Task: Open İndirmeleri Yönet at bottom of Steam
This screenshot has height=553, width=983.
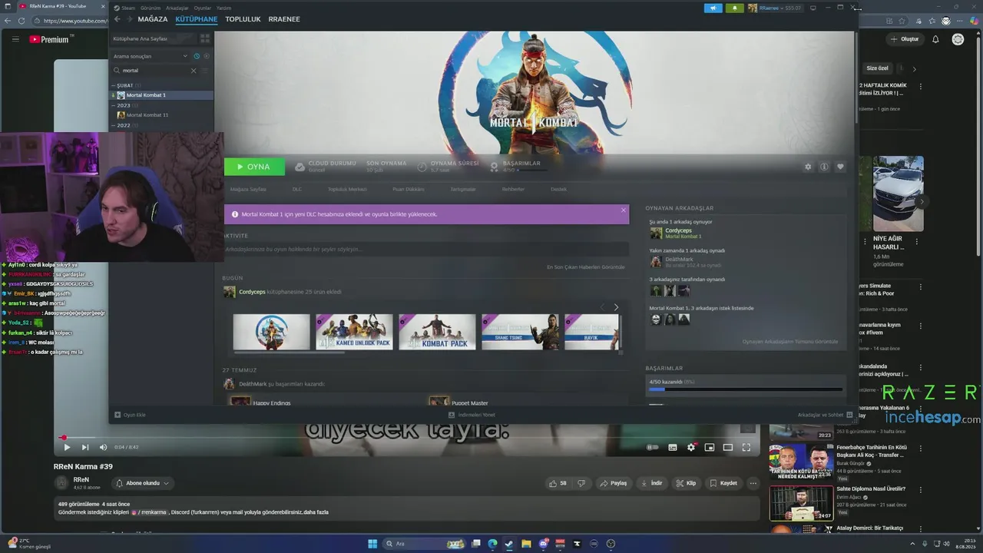Action: point(472,415)
